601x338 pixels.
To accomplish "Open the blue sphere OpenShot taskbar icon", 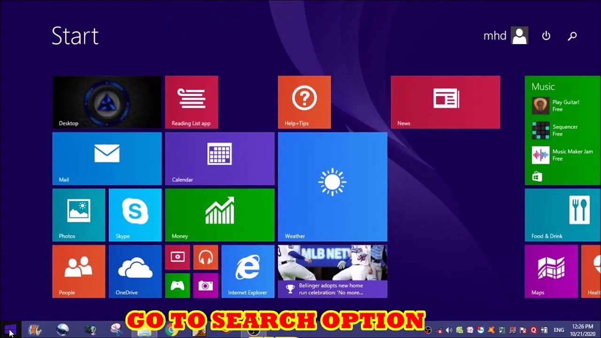I will [62, 330].
